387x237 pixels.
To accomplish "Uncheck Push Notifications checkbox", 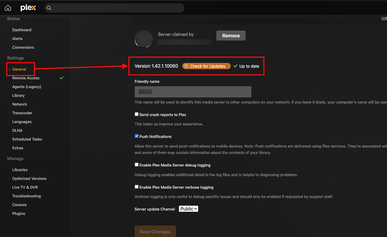I will (x=136, y=136).
